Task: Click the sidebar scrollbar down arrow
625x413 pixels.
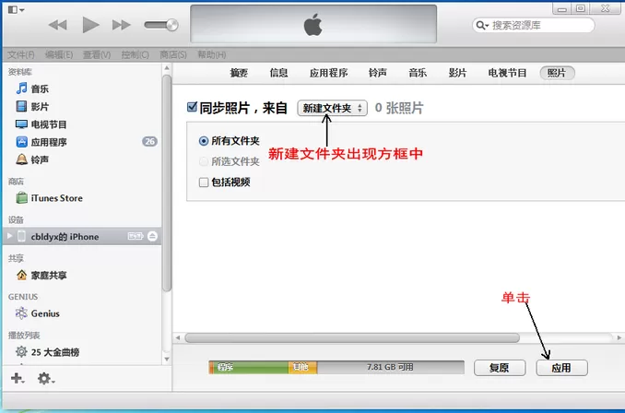Action: pos(167,359)
